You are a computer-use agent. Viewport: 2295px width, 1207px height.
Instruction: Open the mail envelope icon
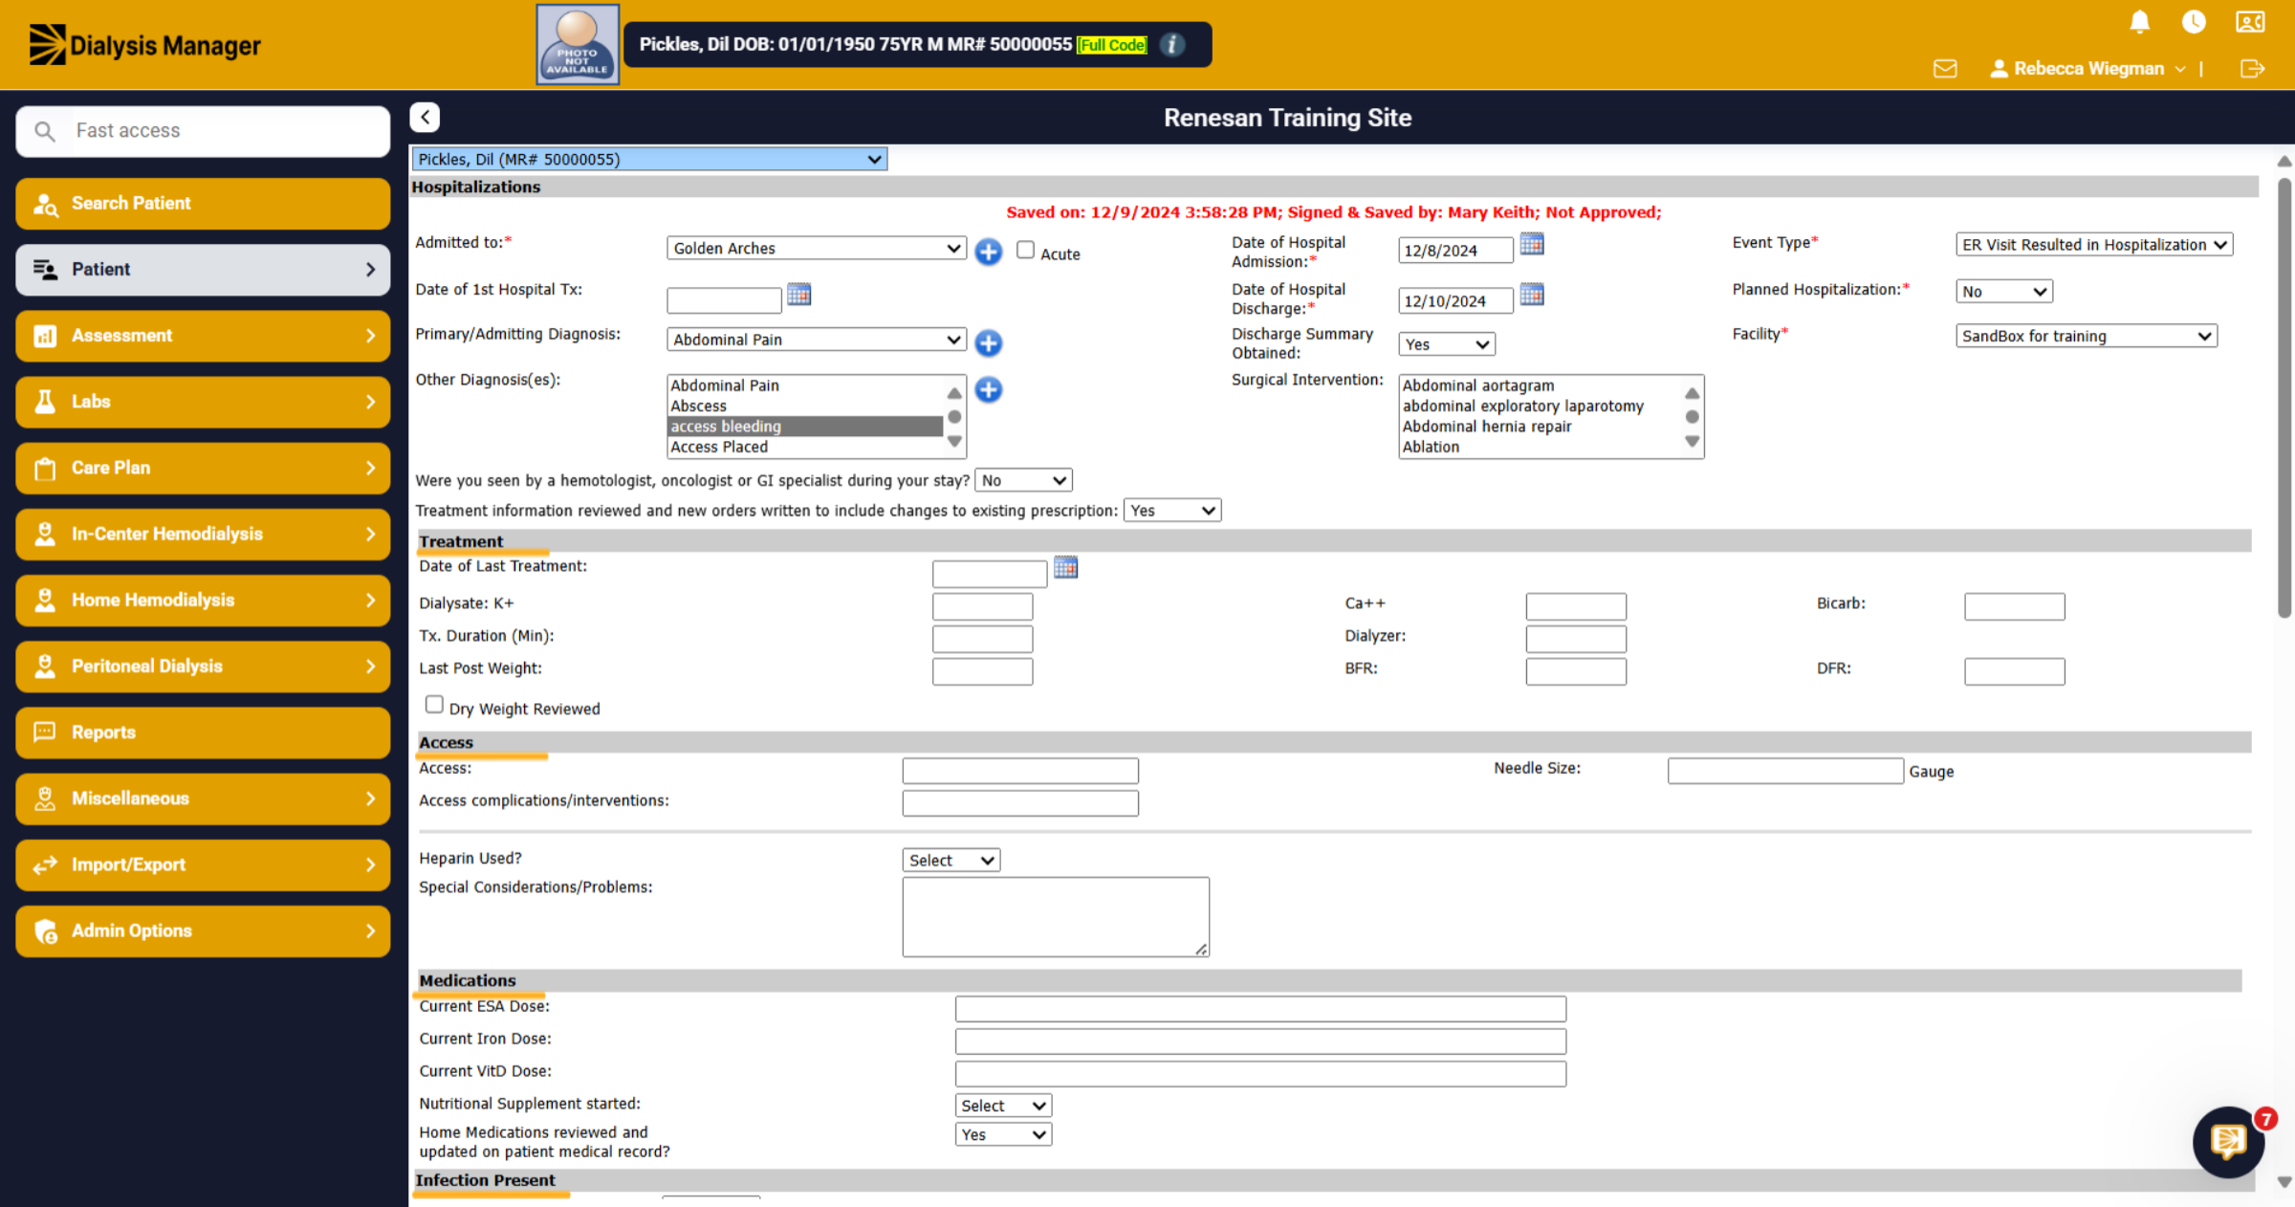tap(1945, 69)
